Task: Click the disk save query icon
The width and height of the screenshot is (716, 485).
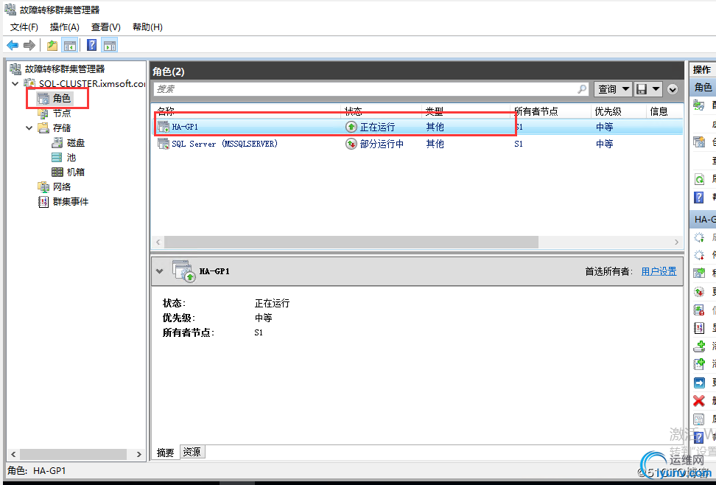Action: (x=642, y=89)
